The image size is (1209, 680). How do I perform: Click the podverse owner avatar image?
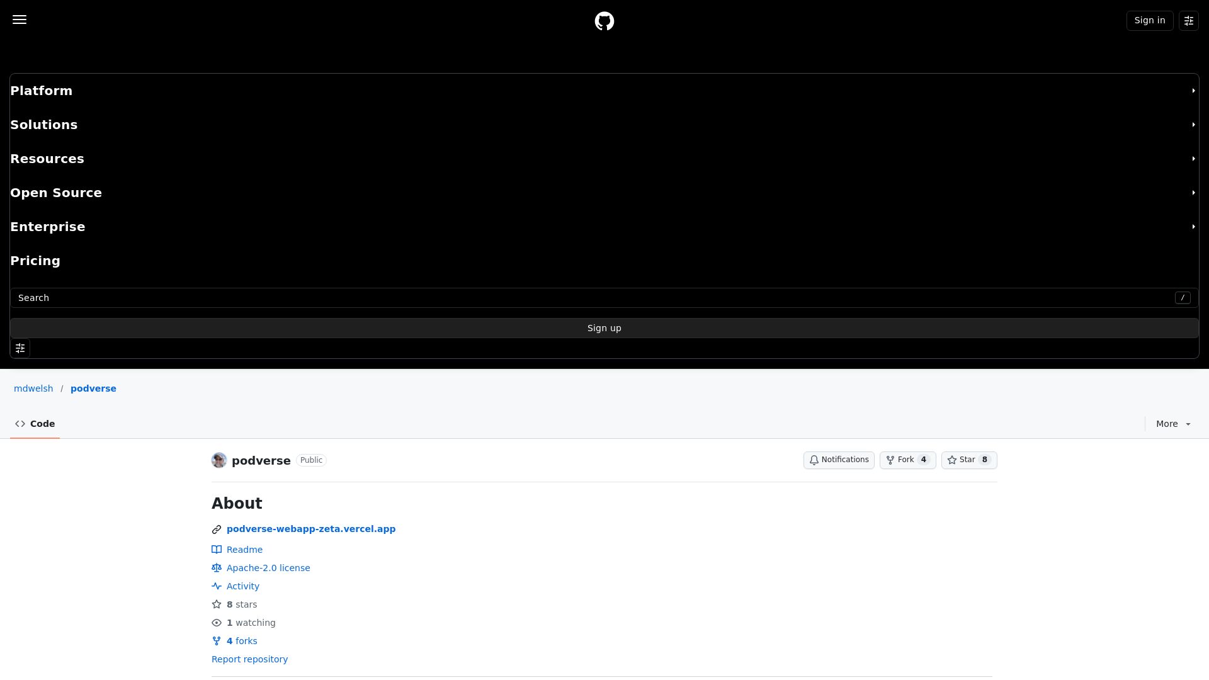(x=219, y=460)
